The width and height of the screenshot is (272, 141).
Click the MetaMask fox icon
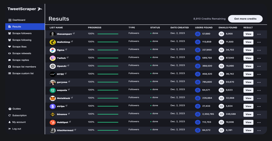(x=52, y=98)
